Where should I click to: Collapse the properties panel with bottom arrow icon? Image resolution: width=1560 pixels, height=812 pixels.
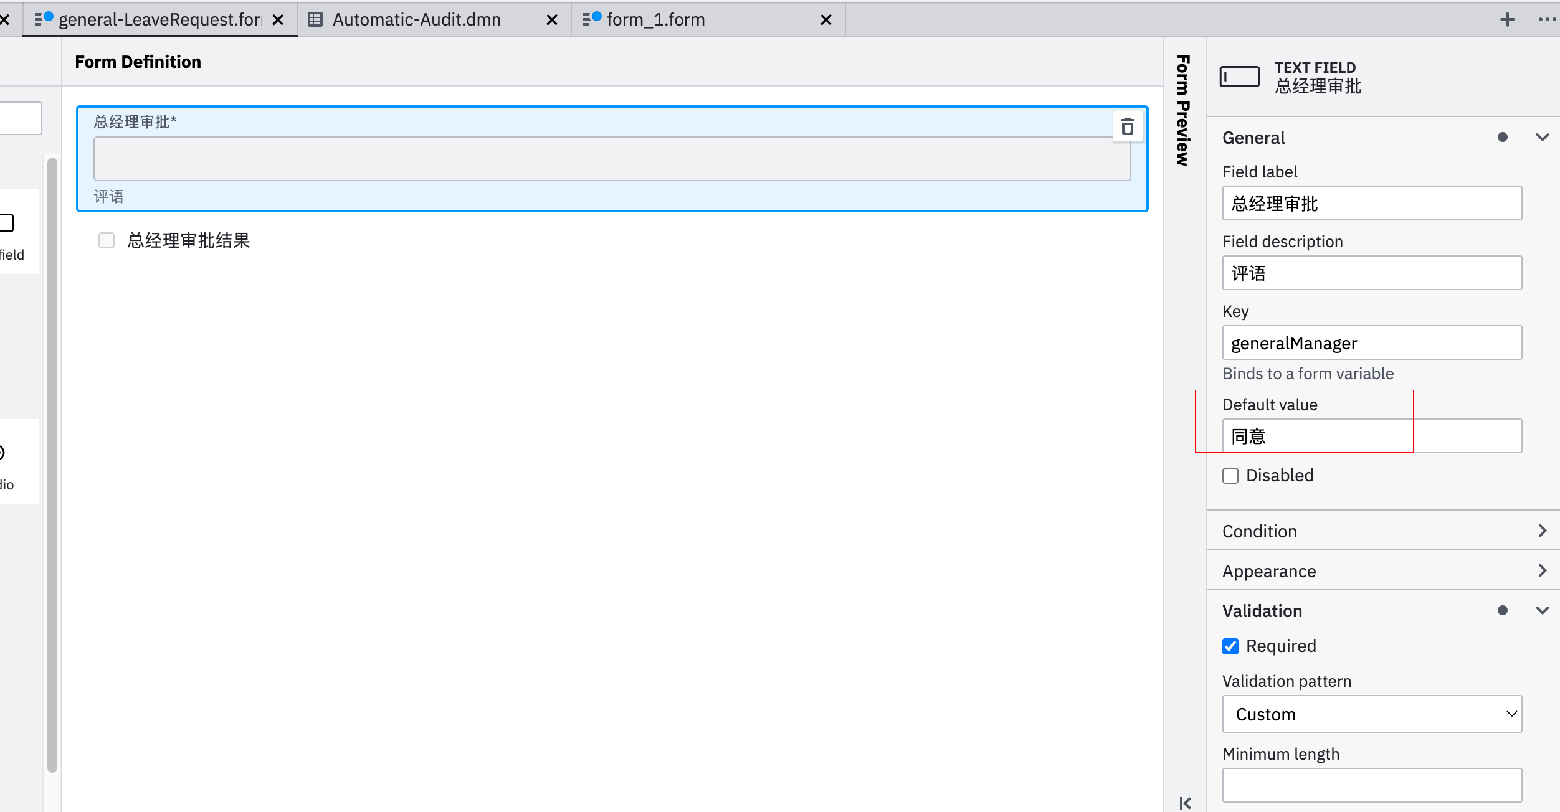pyautogui.click(x=1185, y=803)
